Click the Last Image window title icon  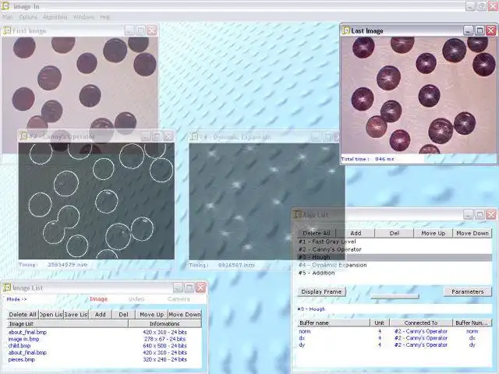pyautogui.click(x=346, y=30)
